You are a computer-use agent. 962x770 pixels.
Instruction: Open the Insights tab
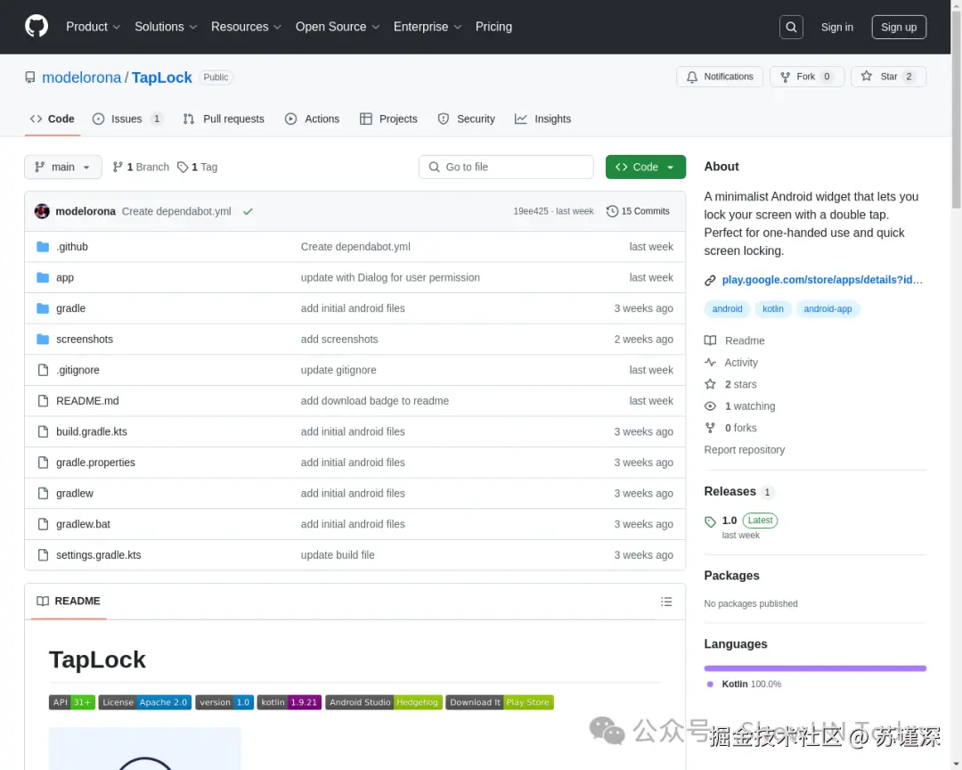[x=542, y=119]
